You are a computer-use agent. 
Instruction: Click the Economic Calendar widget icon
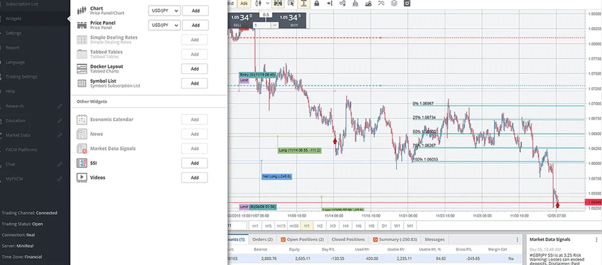tap(82, 119)
